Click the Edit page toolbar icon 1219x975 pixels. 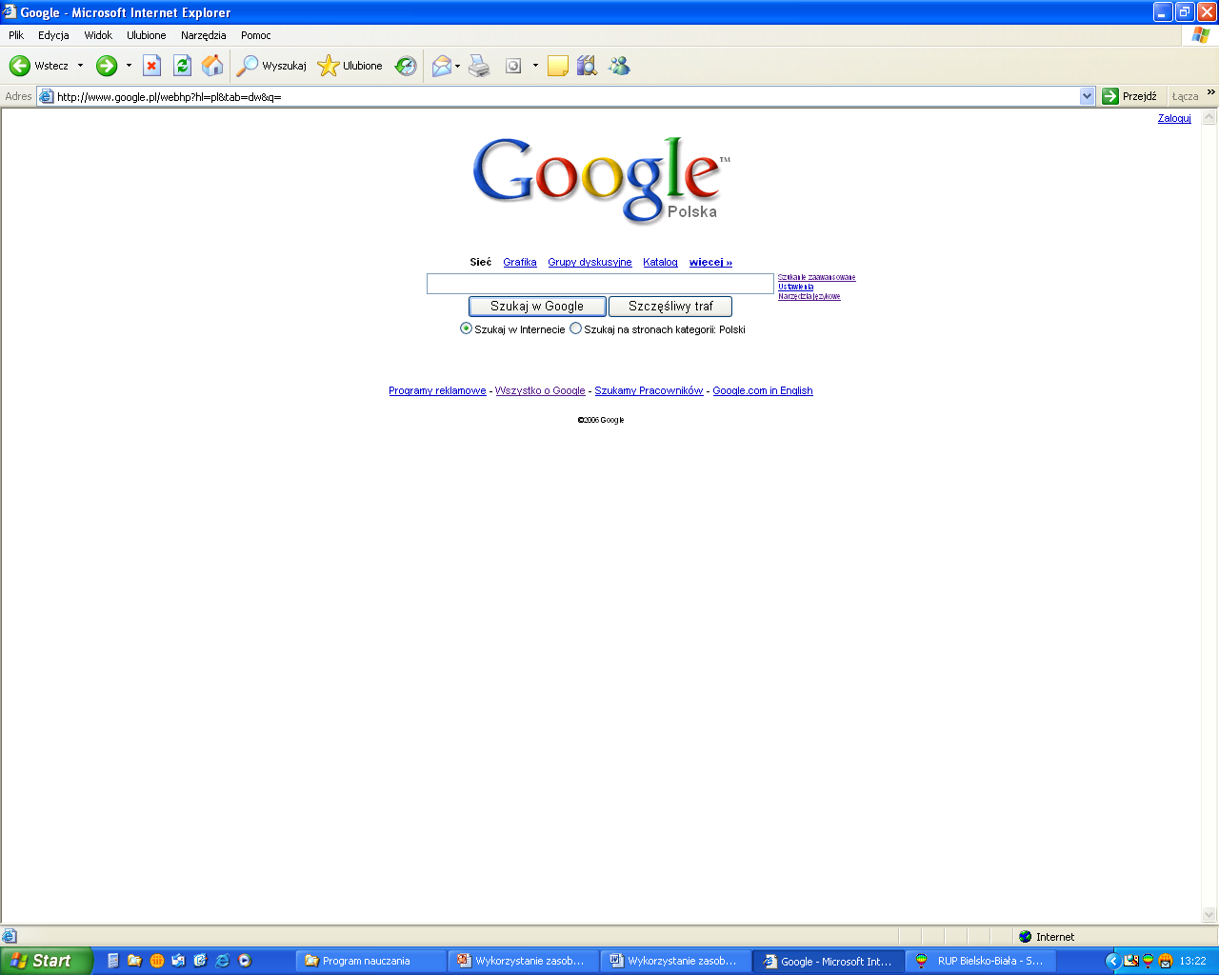(x=513, y=66)
